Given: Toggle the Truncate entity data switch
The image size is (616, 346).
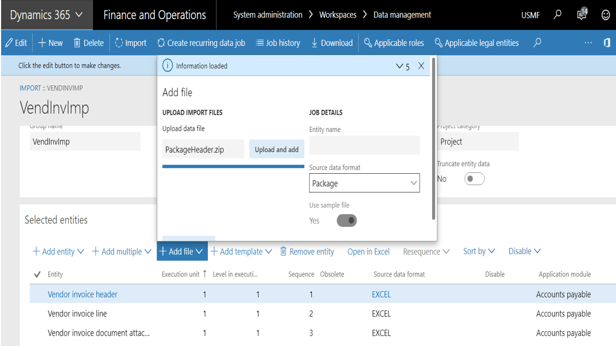Looking at the screenshot, I should click(474, 179).
